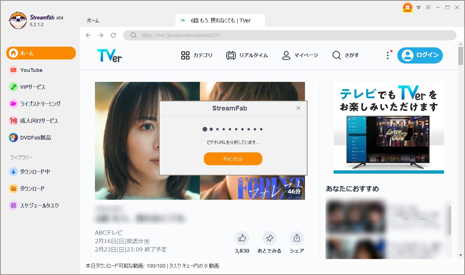465x275 pixels.
Task: Open TVer カテゴリ menu
Action: pyautogui.click(x=197, y=55)
